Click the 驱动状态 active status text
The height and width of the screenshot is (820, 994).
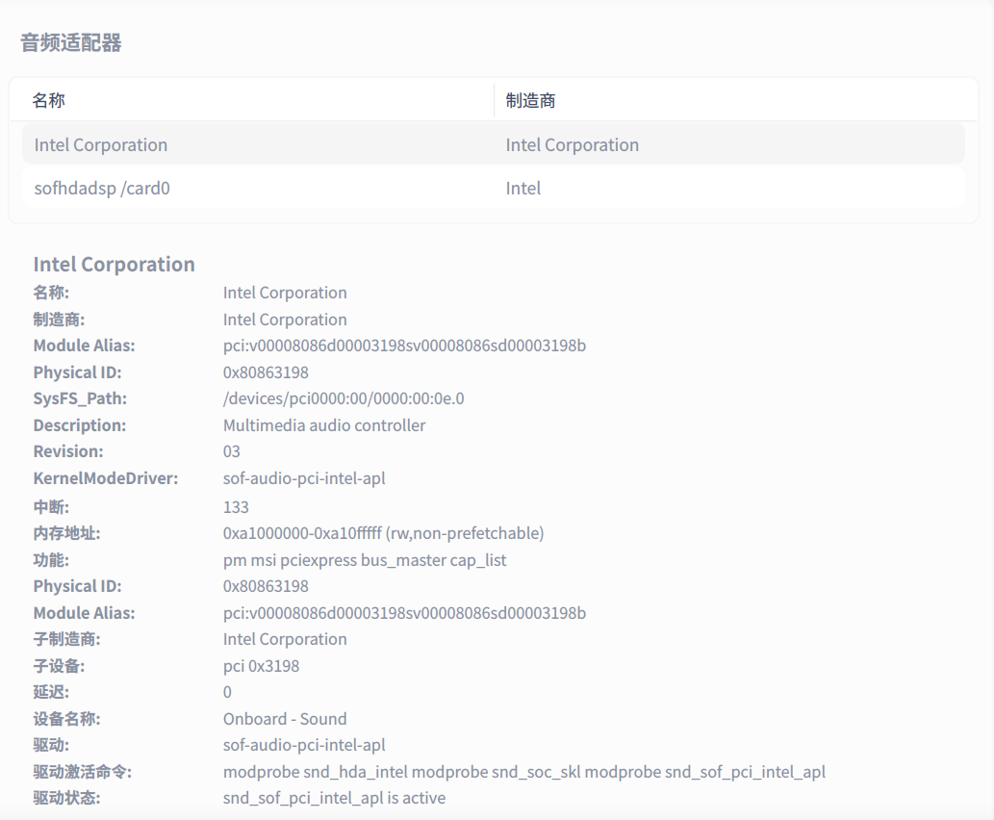click(x=333, y=797)
